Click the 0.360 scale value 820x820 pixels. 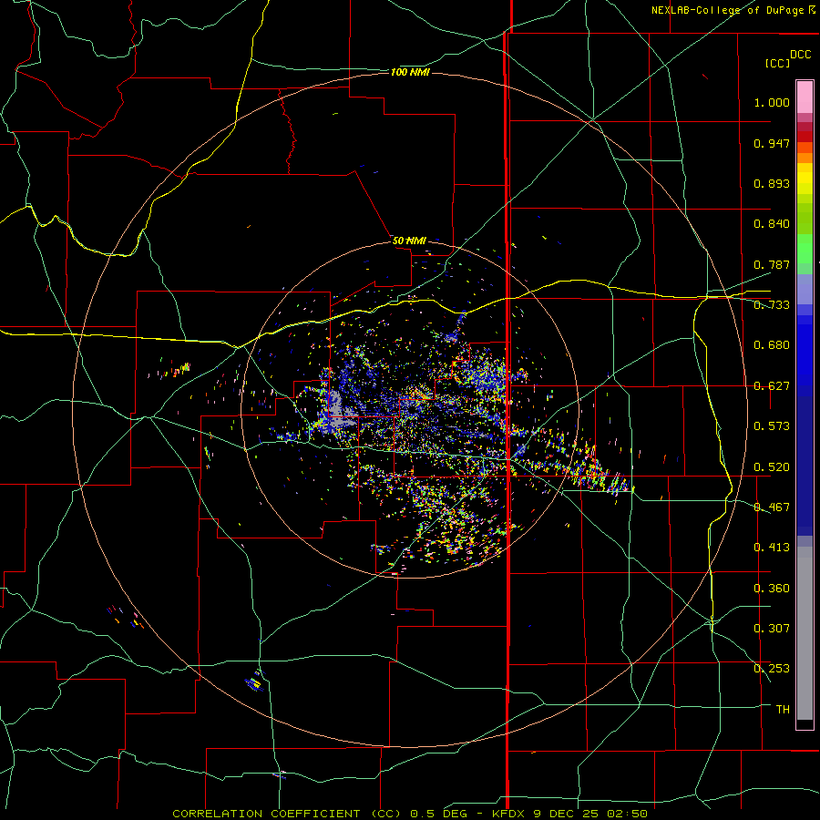(772, 589)
